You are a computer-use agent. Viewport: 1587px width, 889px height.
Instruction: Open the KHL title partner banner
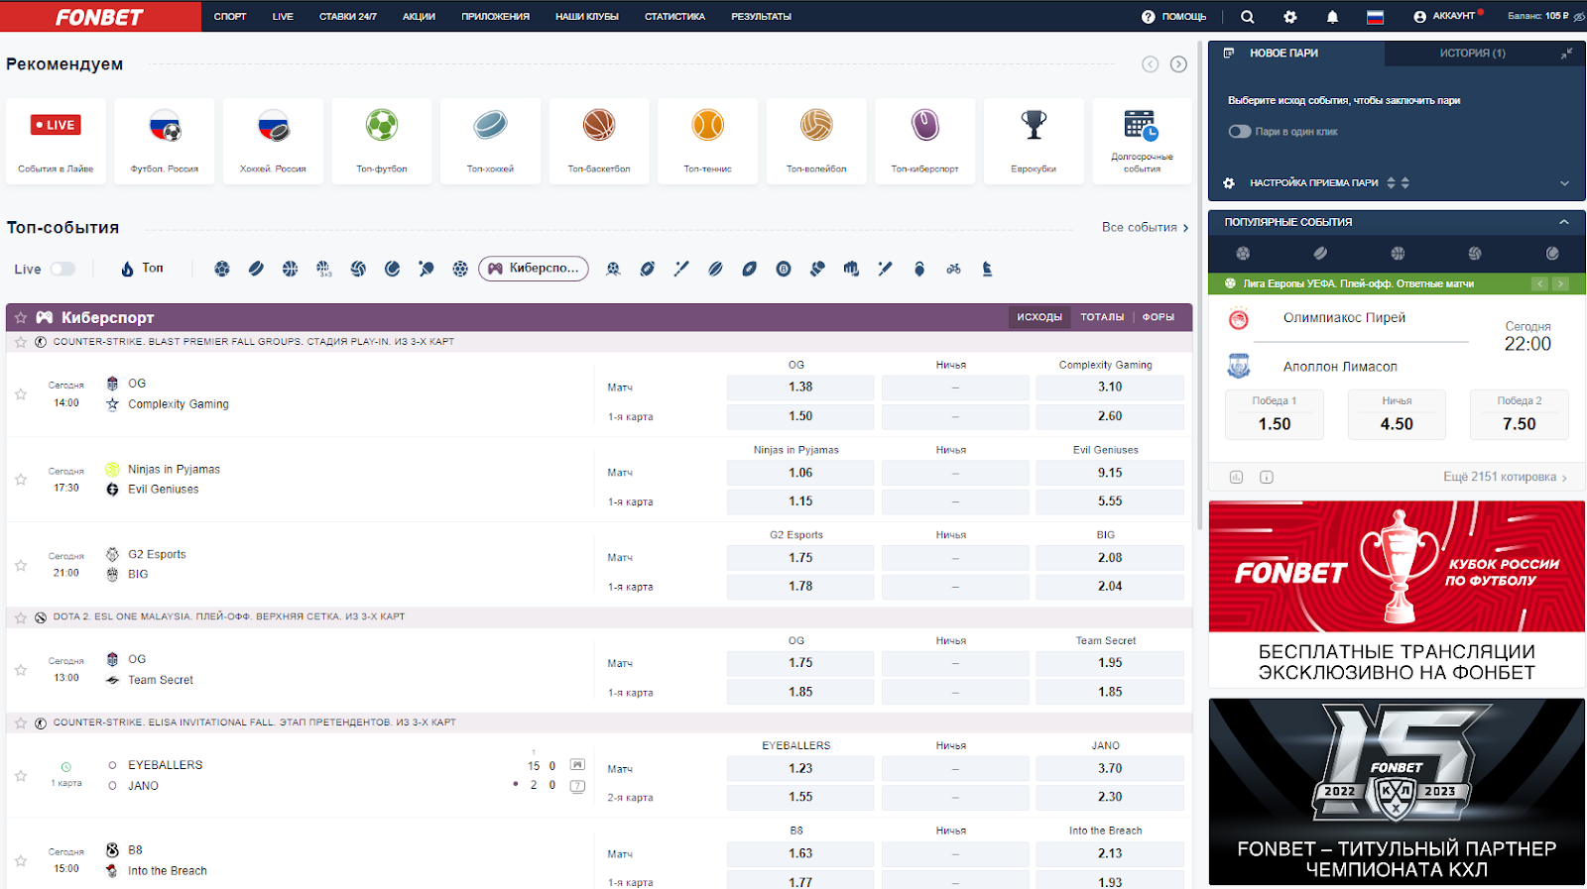pyautogui.click(x=1397, y=792)
